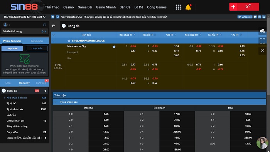
Task: Expand Kèo chấp & tài xỉu sidebar item
Action: [x=17, y=98]
